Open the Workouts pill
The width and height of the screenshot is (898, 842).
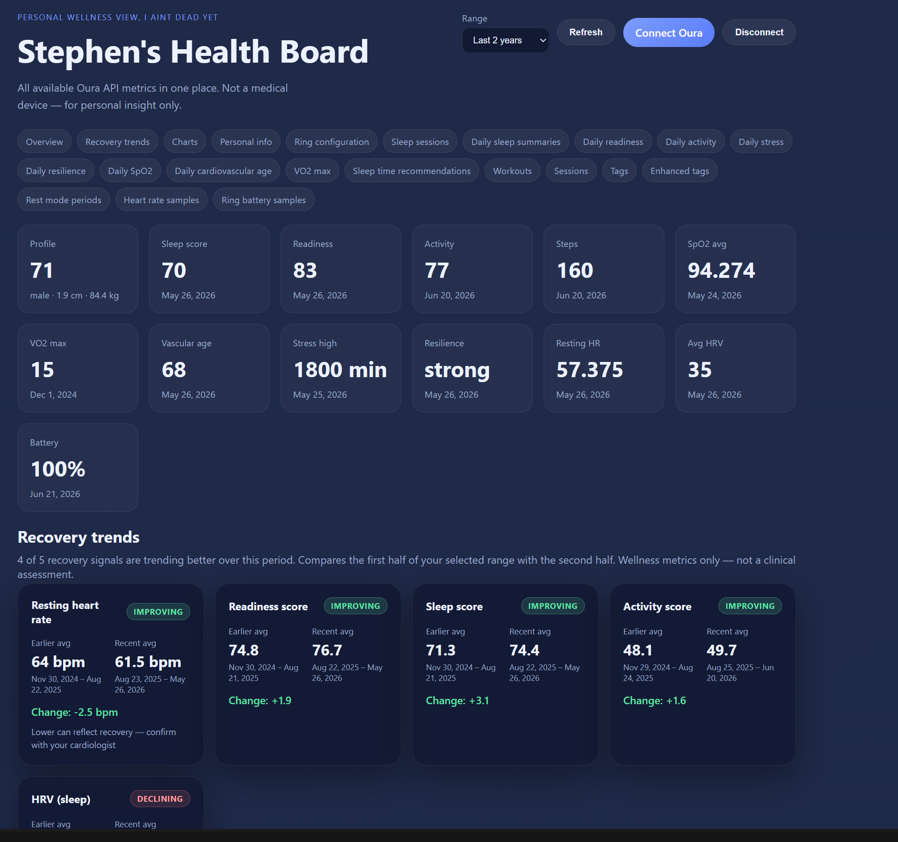[512, 171]
